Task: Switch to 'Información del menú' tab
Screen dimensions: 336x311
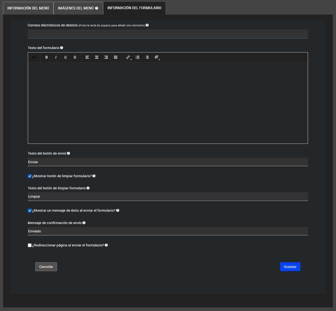Action: [28, 8]
